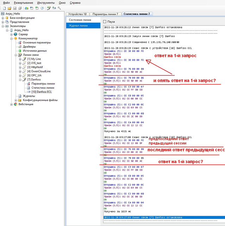Click the instance status speech-bubble icon
225x226 pixels.
tap(42, 8)
